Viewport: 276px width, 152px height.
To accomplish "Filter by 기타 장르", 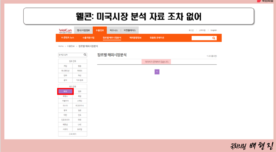I will pyautogui.click(x=80, y=80).
